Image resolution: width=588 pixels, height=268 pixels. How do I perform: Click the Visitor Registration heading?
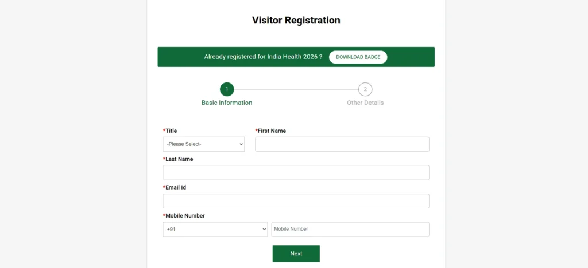click(296, 20)
